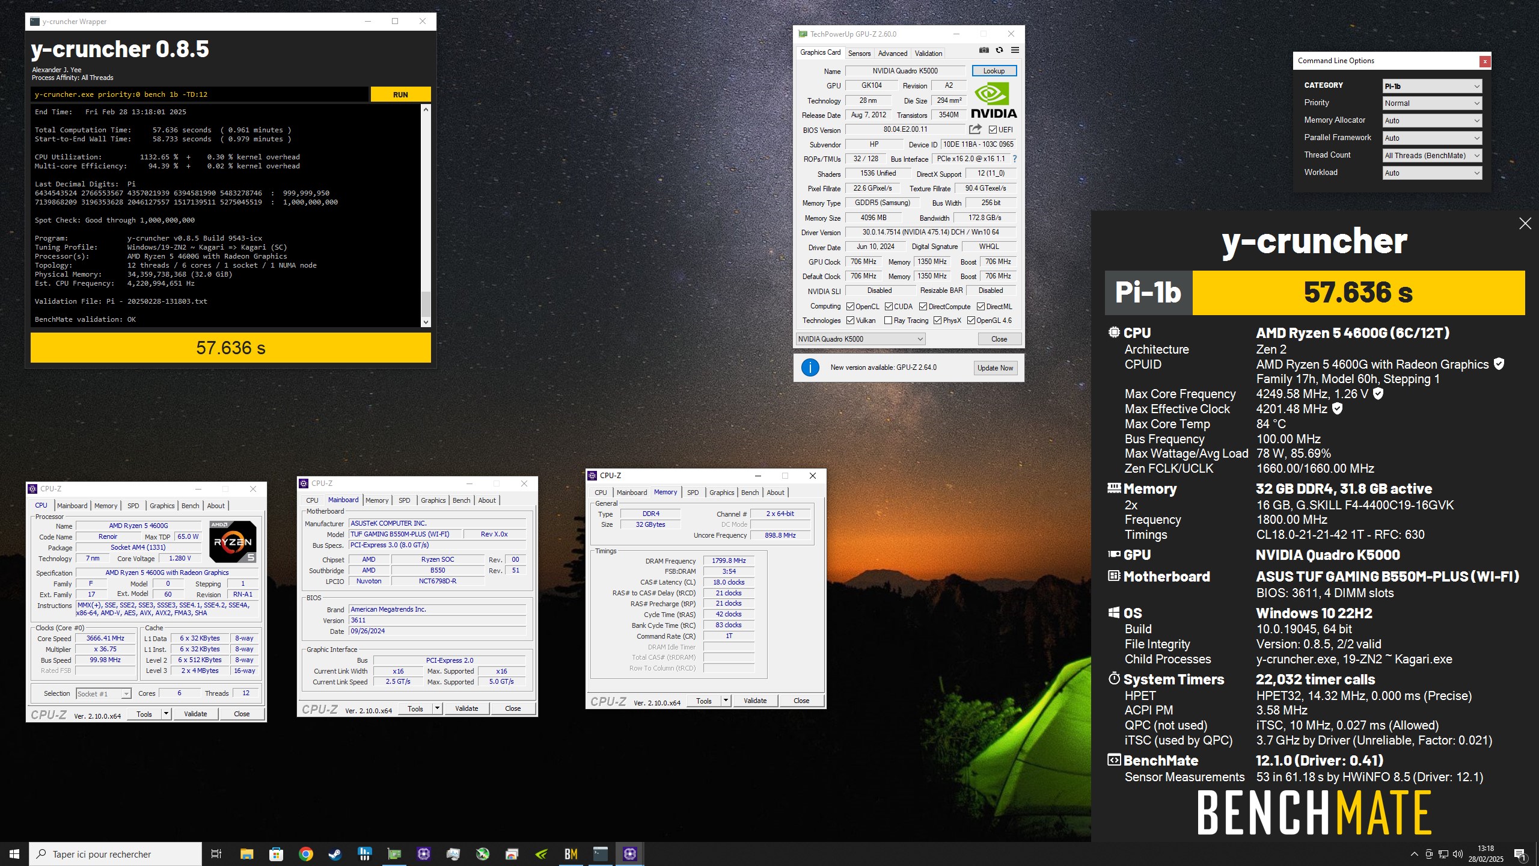1539x866 pixels.
Task: Launch Google Chrome from the taskbar
Action: pyautogui.click(x=305, y=854)
